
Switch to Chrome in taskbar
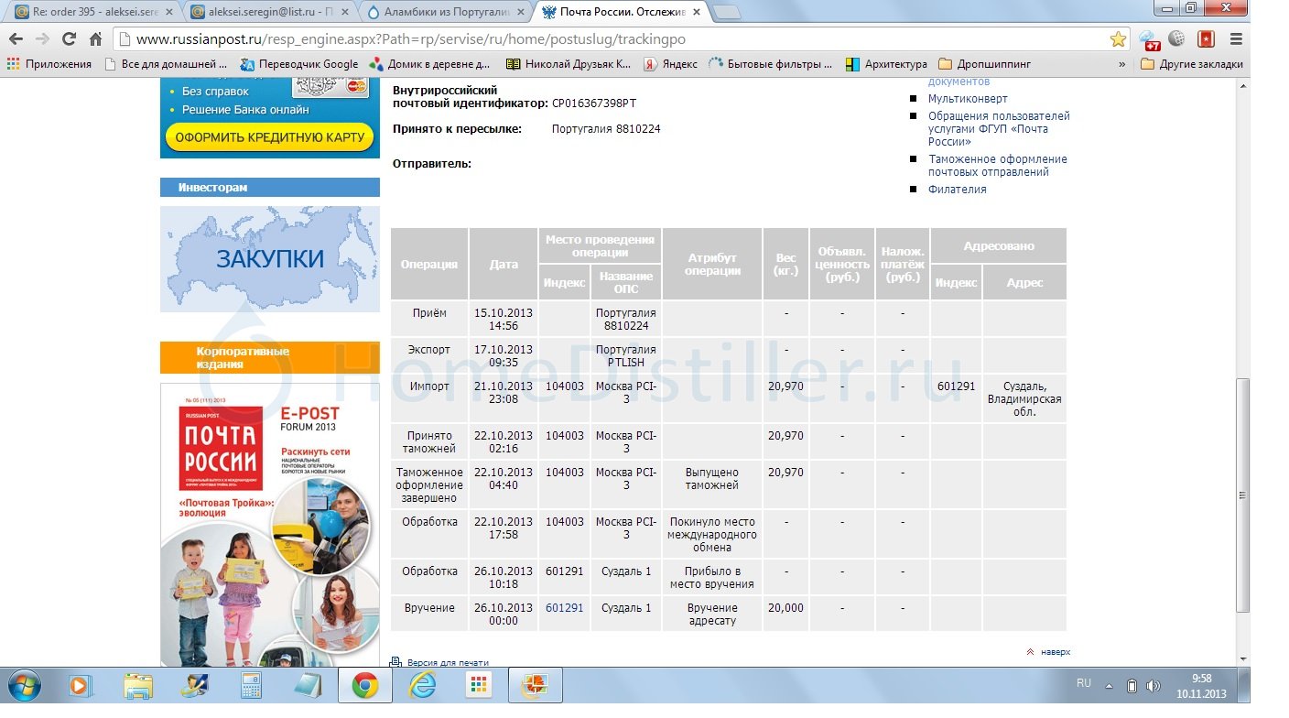(365, 685)
